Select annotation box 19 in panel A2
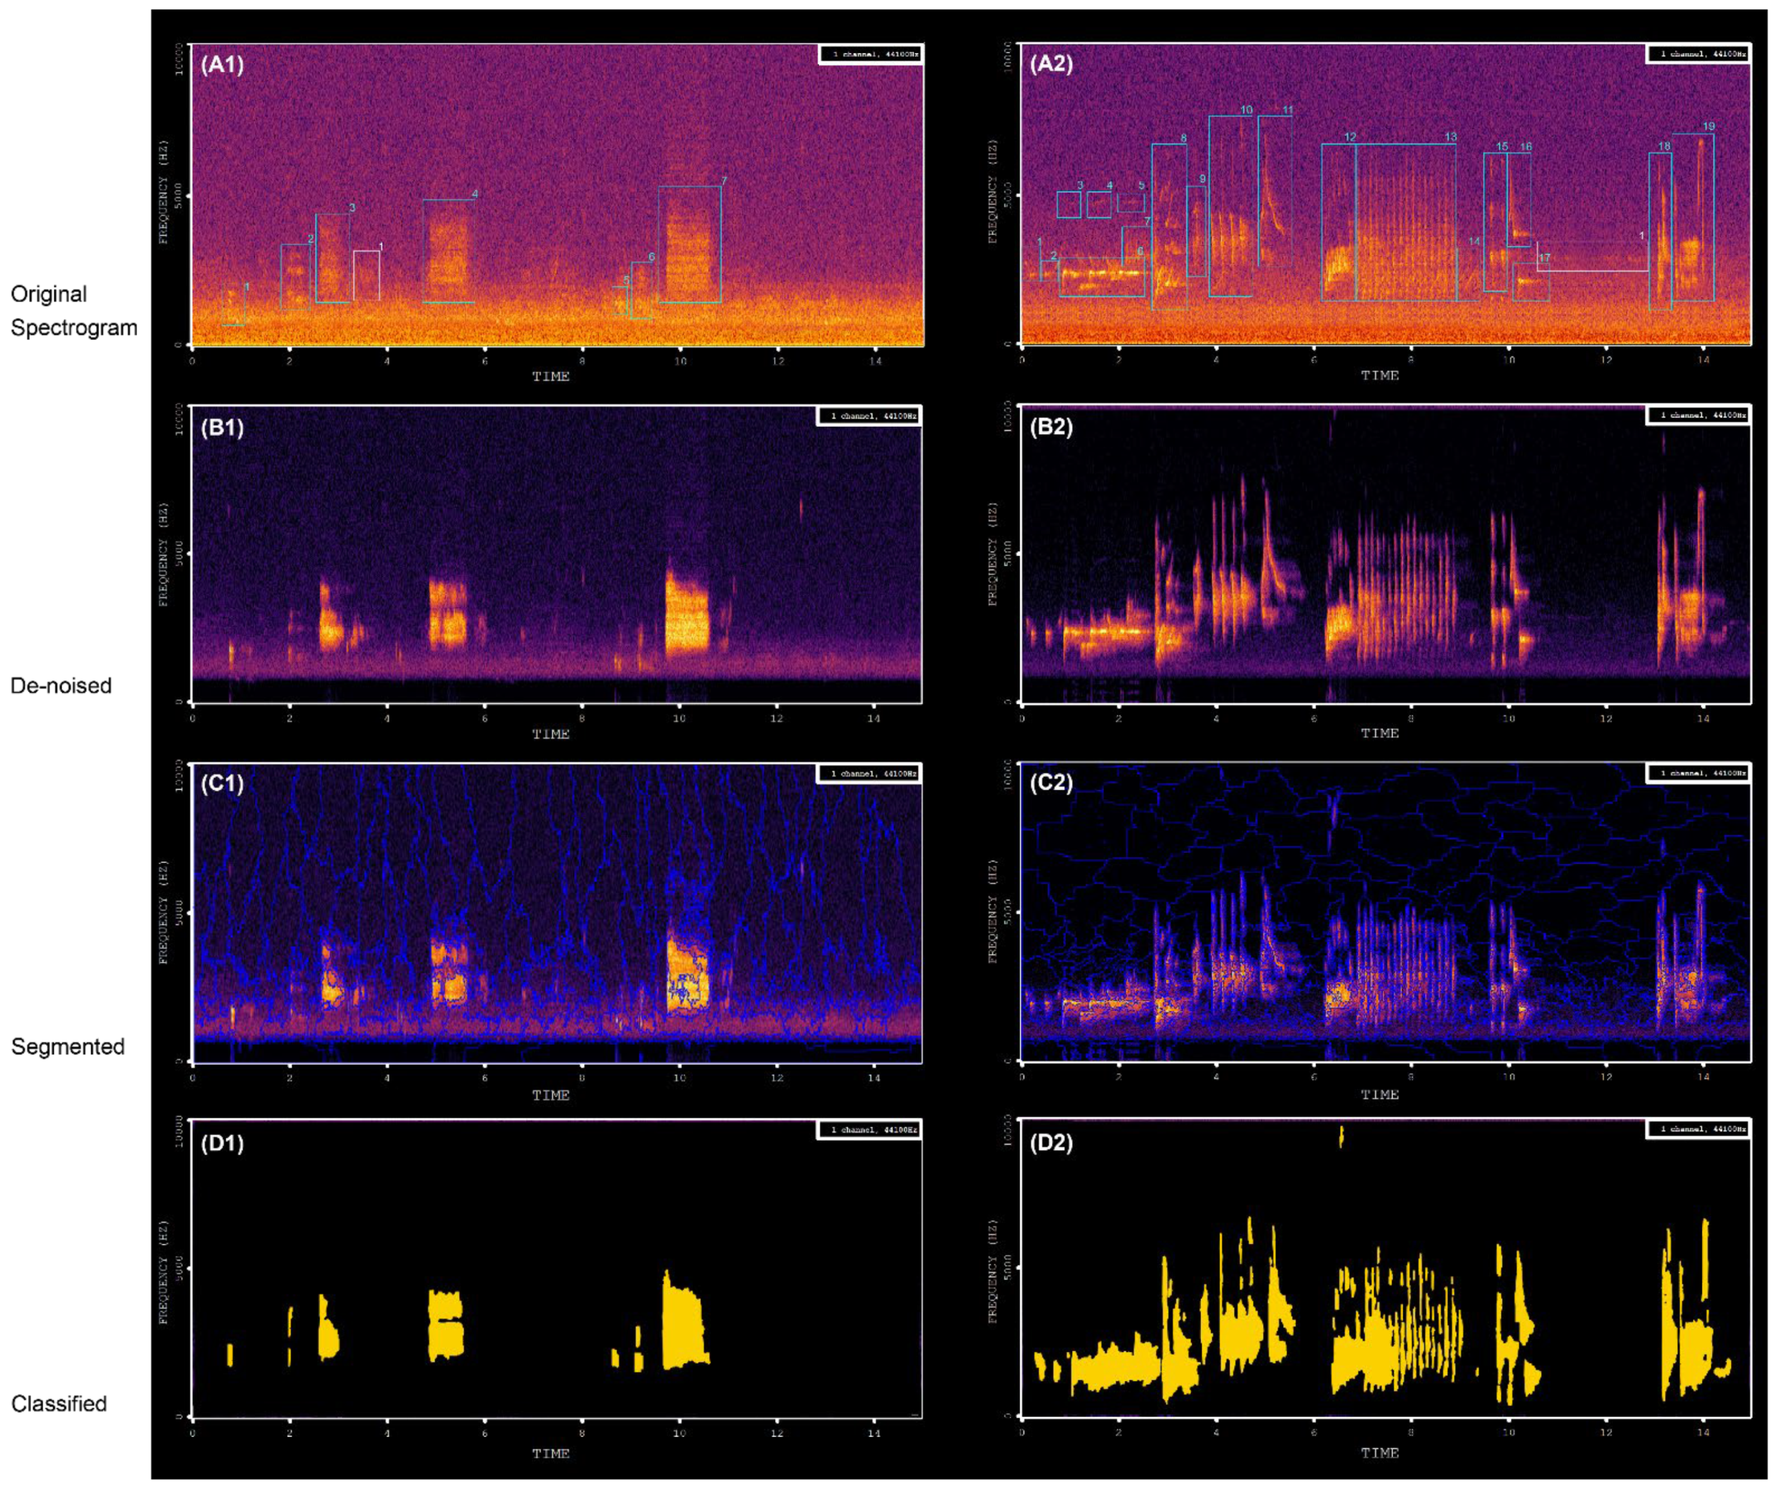 coord(1693,217)
